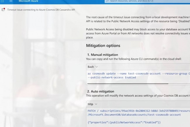The width and height of the screenshot is (190, 127).
Task: Click the '/Microsoft.DocumentDB/databaseAccounts' line
Action: (x=134, y=115)
